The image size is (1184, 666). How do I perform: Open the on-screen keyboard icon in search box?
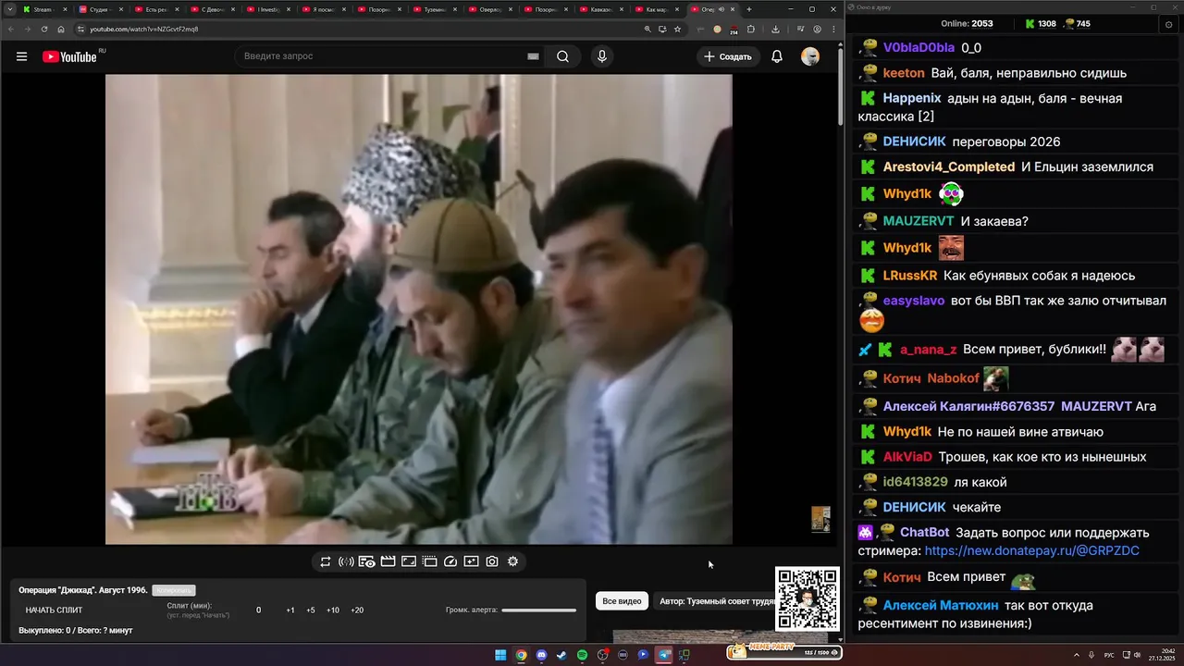533,56
